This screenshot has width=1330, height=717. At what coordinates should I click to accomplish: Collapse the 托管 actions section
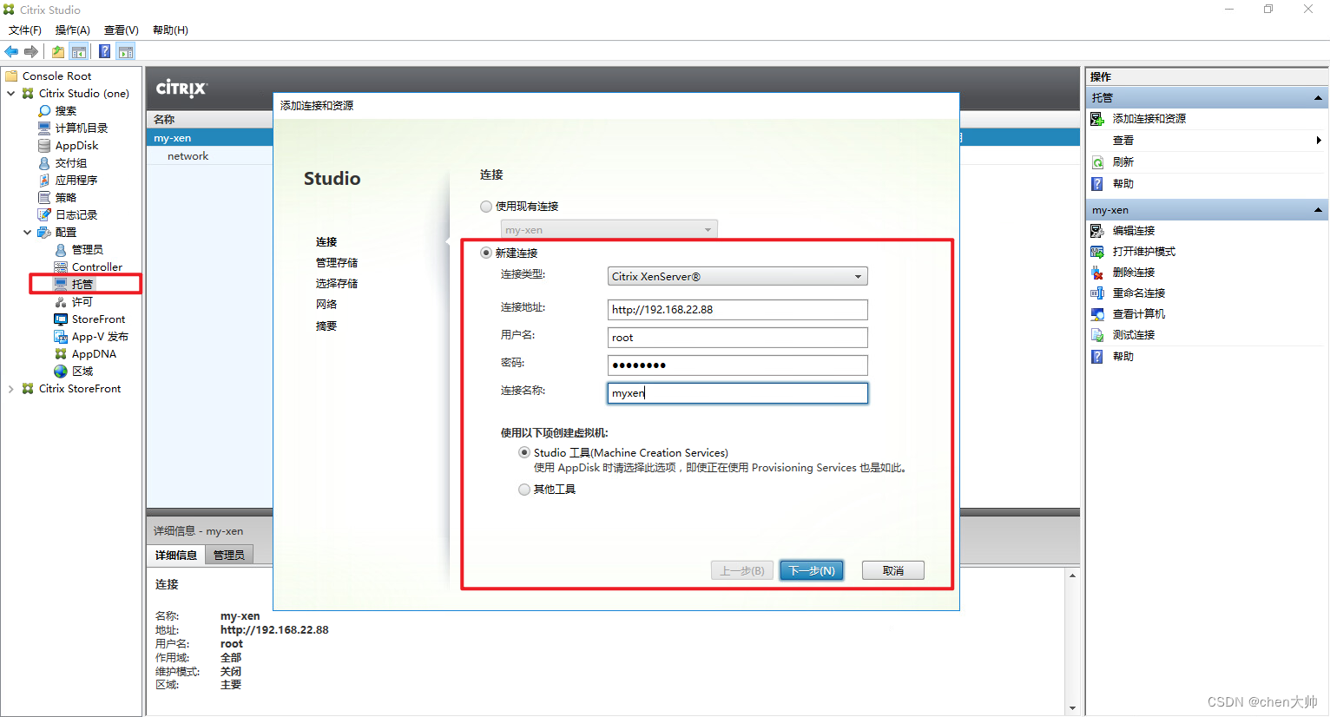click(1318, 98)
